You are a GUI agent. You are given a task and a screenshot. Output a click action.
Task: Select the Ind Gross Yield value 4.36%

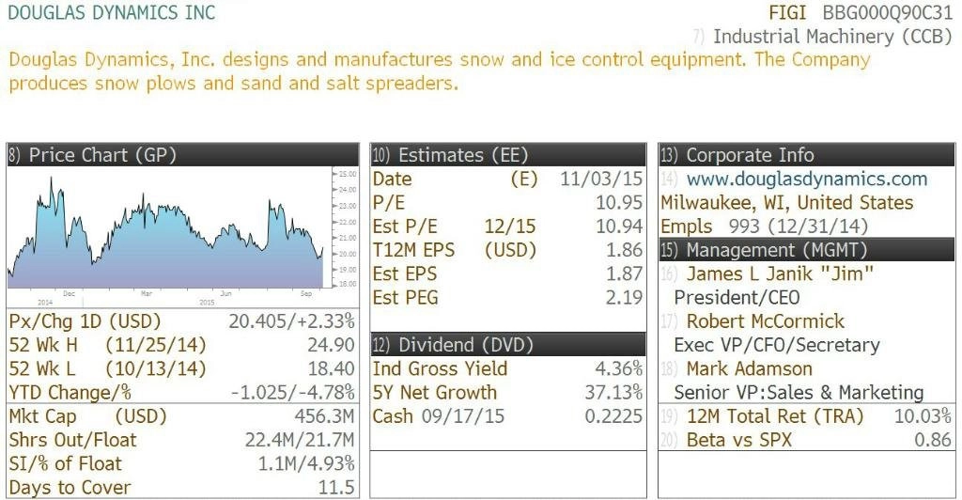618,368
